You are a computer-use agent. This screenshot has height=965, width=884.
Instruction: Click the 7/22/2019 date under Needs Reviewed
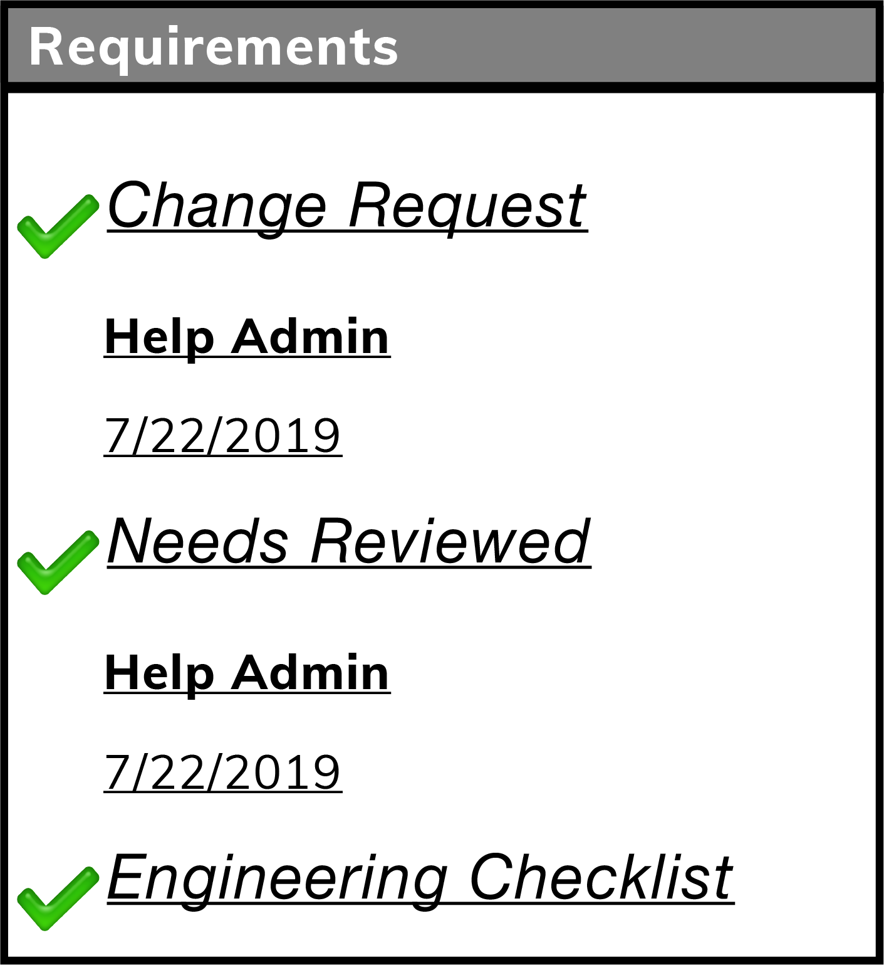click(222, 772)
